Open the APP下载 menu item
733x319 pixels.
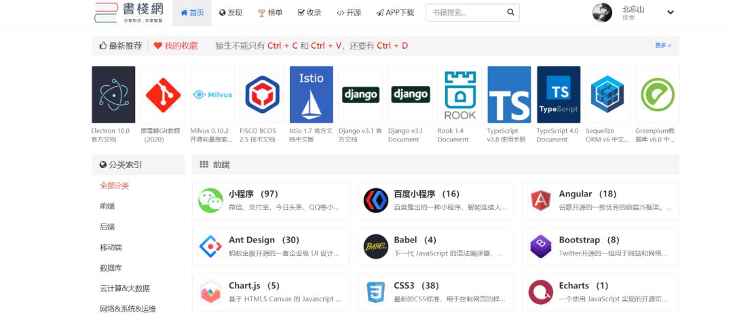coord(395,13)
